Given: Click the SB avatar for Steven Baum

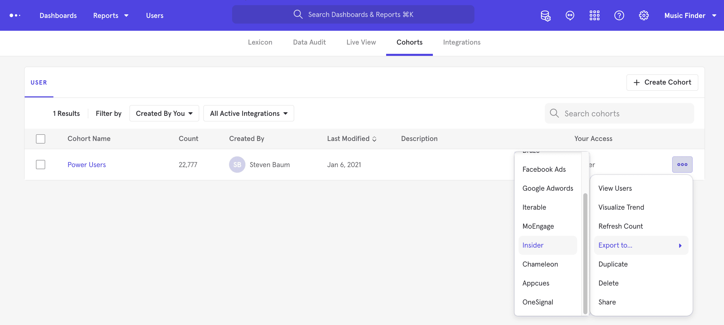Looking at the screenshot, I should point(237,165).
